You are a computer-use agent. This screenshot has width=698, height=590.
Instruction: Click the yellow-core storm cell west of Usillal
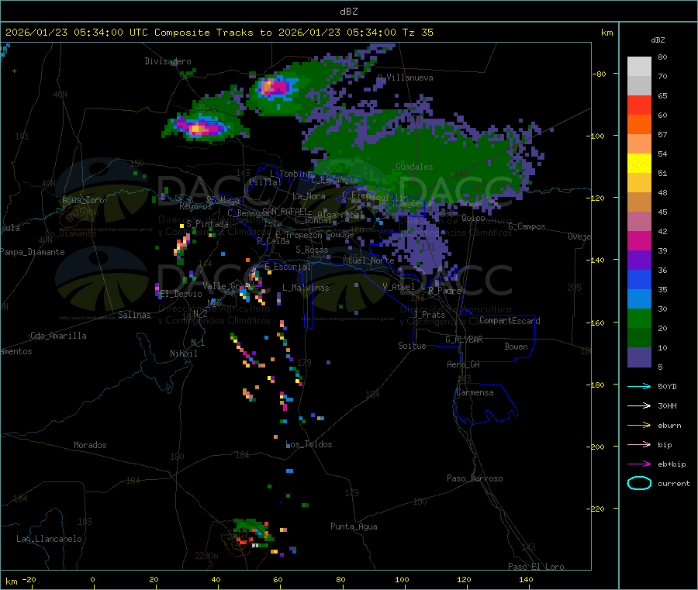(199, 127)
